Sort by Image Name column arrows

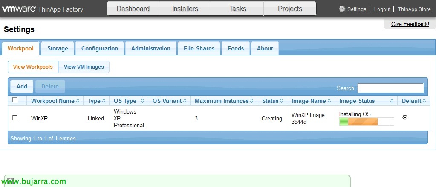[x=329, y=101]
